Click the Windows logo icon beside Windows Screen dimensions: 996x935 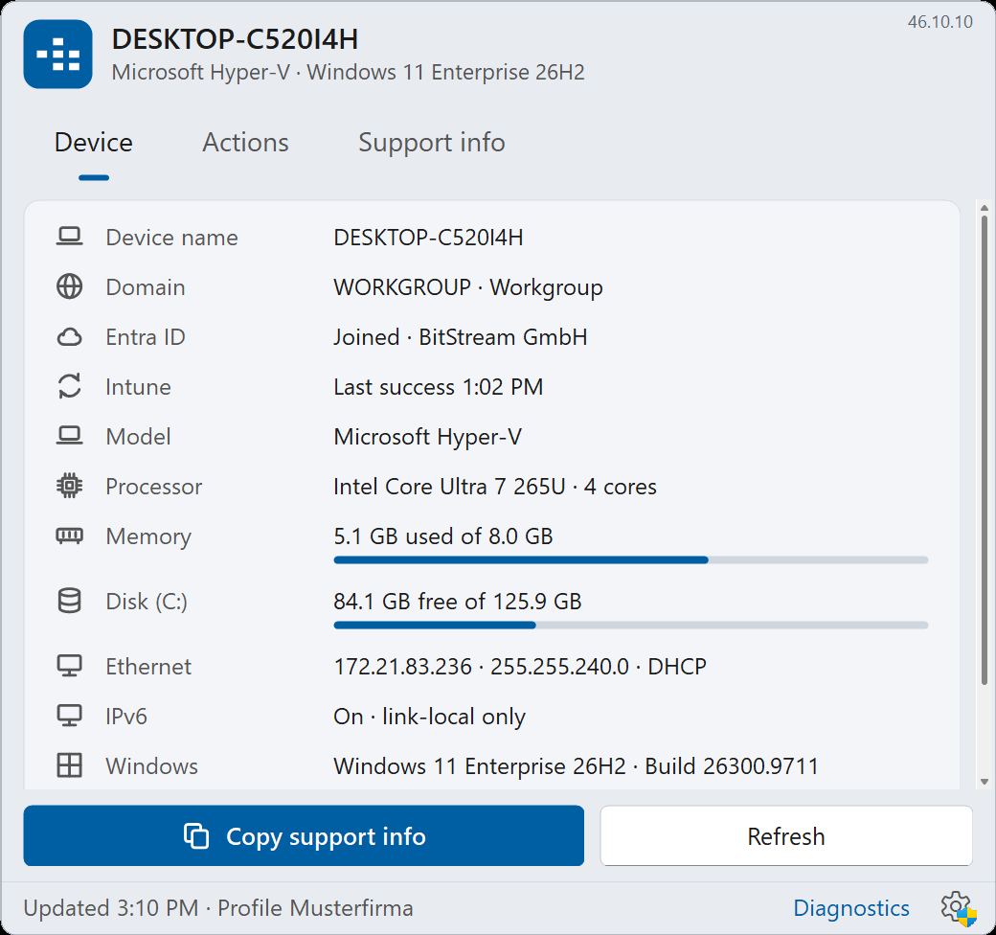click(69, 765)
